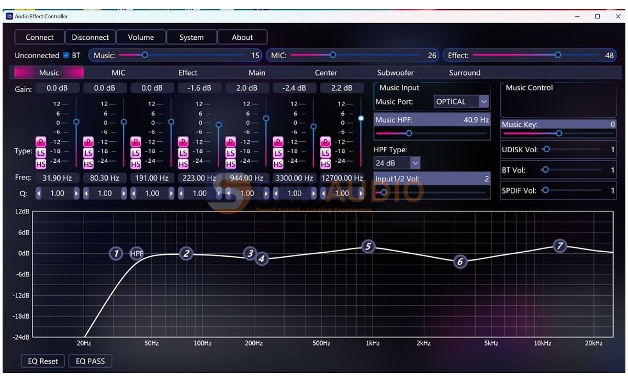Viewport: 628px width, 382px height.
Task: Set 223.00 Hz band type to P
Action: pyautogui.click(x=183, y=142)
